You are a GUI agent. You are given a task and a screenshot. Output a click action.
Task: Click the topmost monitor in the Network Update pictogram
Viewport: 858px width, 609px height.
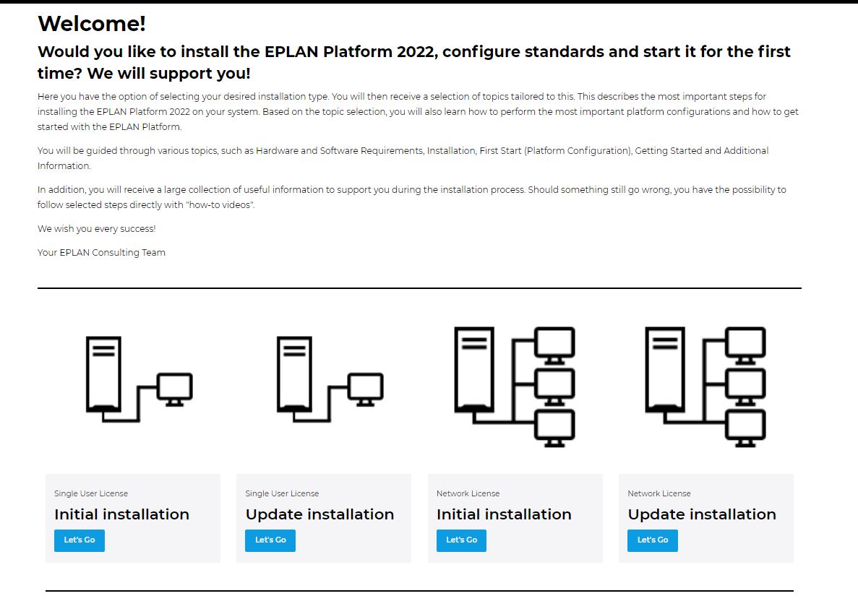pyautogui.click(x=745, y=342)
